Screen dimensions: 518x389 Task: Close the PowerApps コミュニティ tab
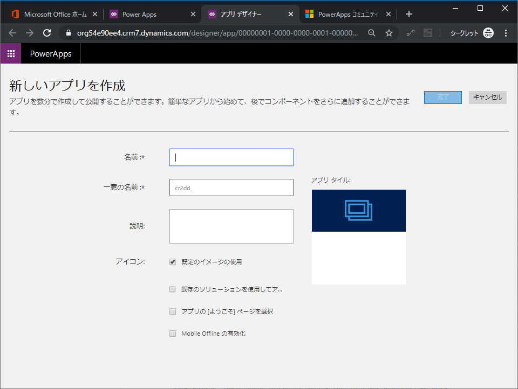click(x=388, y=14)
